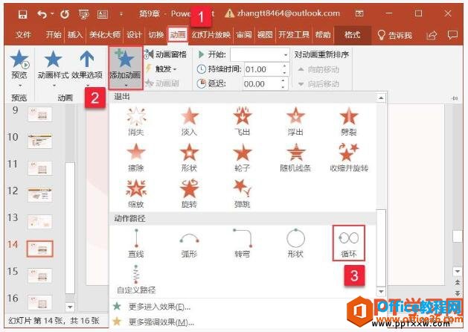Open the Comments icon at ribbon right
This screenshot has width=468, height=332.
tap(452, 35)
